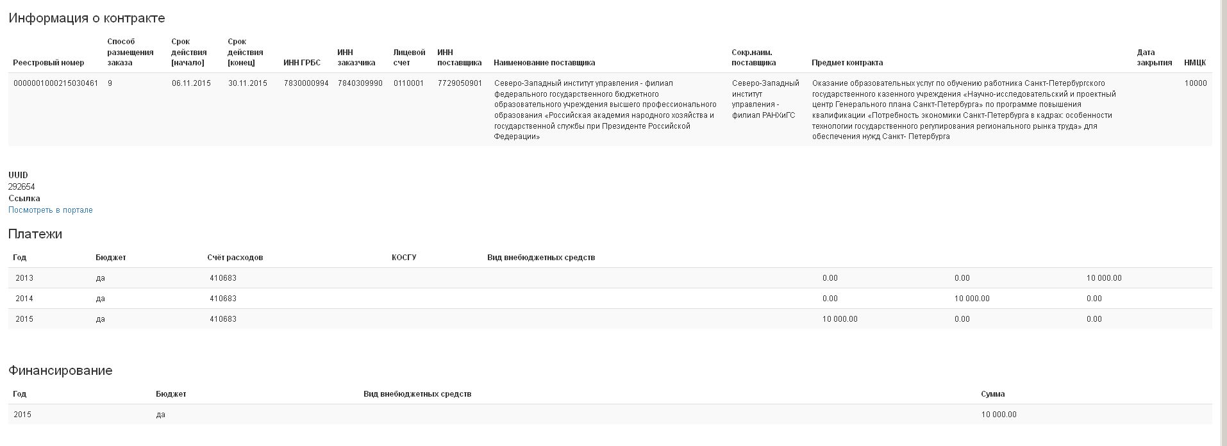Click 'Сокр.наим. поставщика' column header
The image size is (1227, 446).
pyautogui.click(x=753, y=58)
